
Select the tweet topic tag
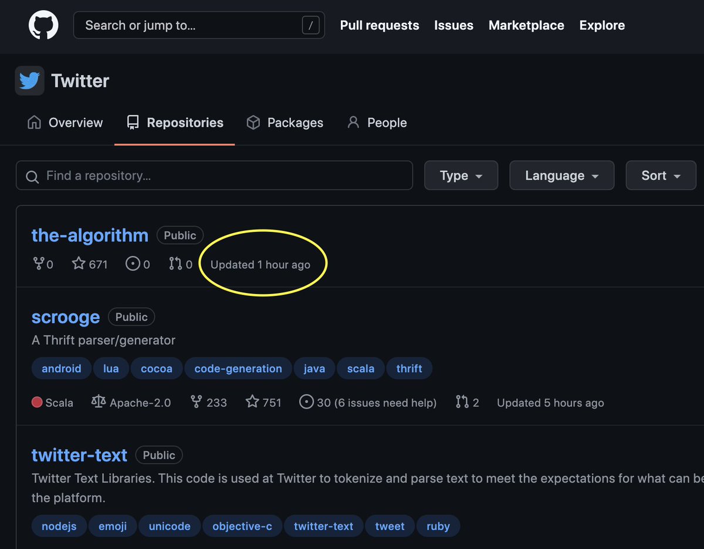[x=390, y=526]
